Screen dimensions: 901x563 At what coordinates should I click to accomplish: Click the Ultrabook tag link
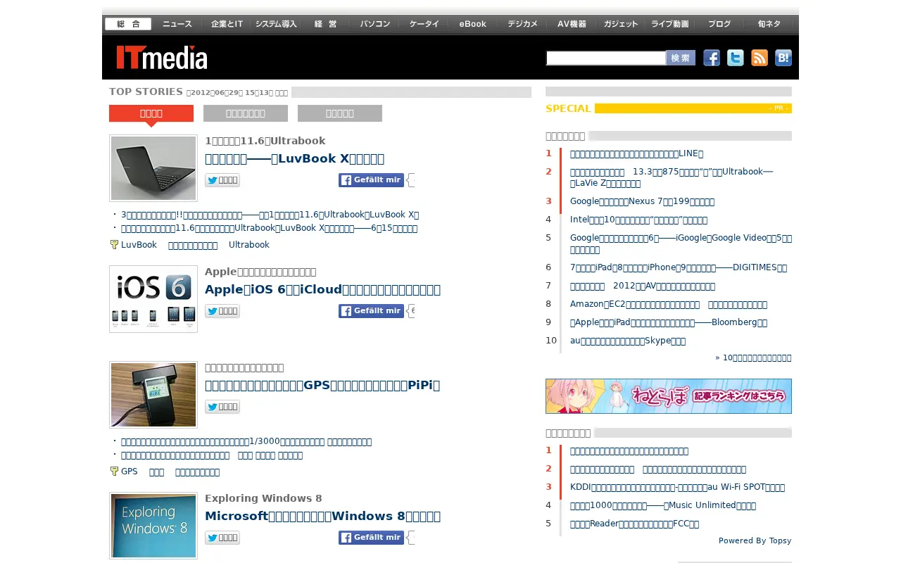249,245
